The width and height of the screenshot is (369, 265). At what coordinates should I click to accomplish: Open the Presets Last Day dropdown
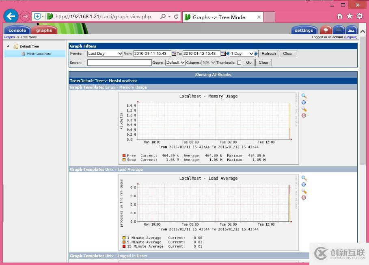(x=105, y=54)
